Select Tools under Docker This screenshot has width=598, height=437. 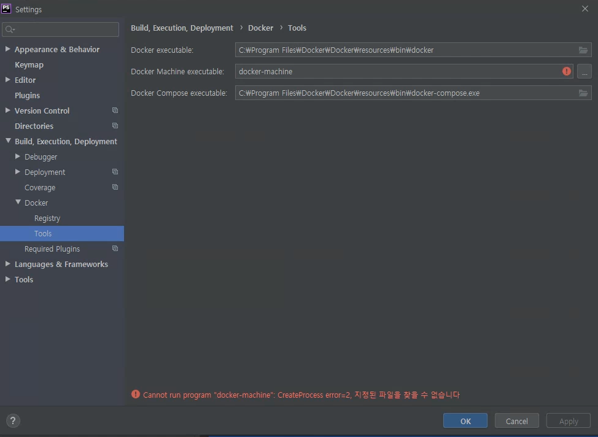click(x=62, y=233)
